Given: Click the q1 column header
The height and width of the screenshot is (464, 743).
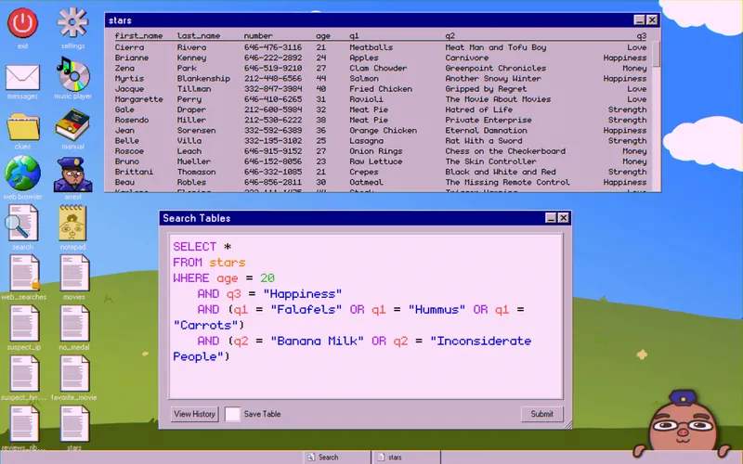Looking at the screenshot, I should (354, 36).
